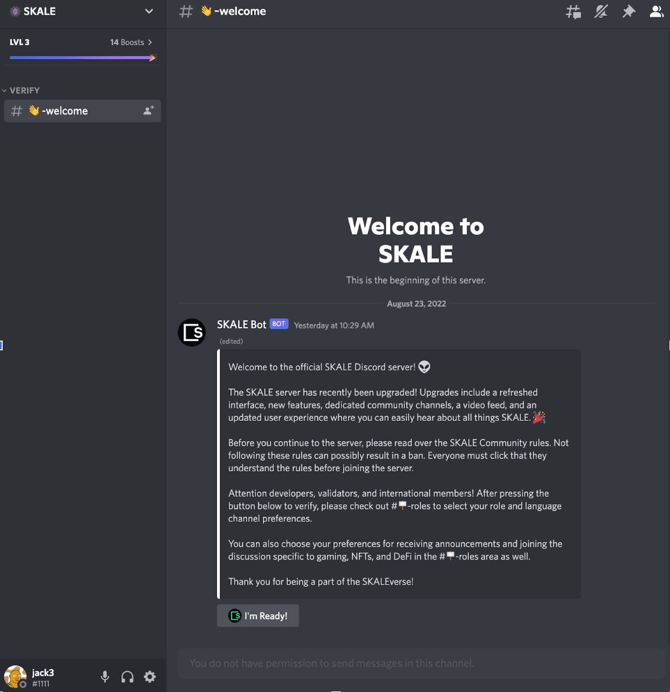The height and width of the screenshot is (692, 670).
Task: Toggle the member list visibility
Action: click(656, 11)
